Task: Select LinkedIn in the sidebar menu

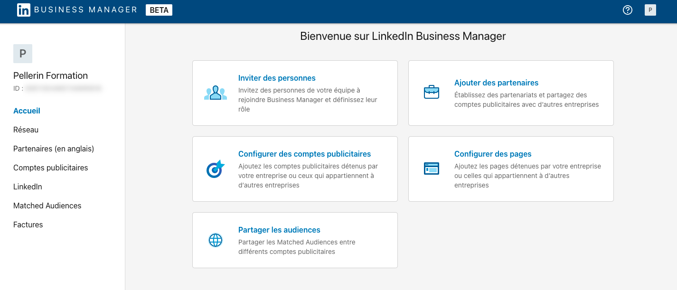Action: (x=28, y=187)
